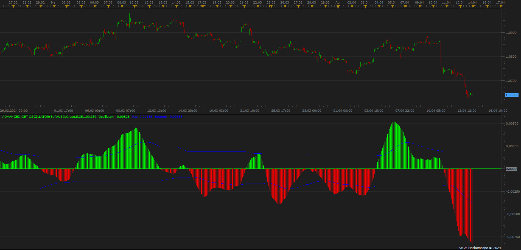Click the yellow day marker below 26.03

tap(285, 7)
